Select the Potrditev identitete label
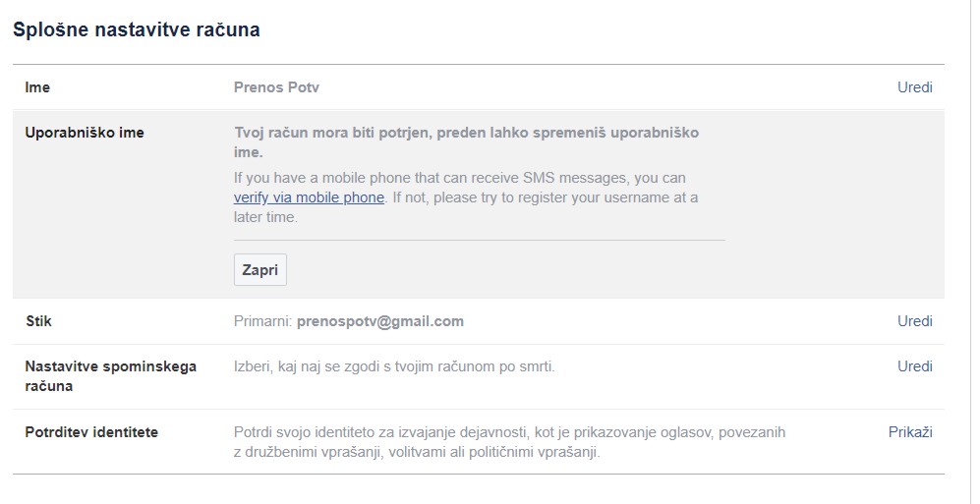The image size is (980, 504). [91, 432]
